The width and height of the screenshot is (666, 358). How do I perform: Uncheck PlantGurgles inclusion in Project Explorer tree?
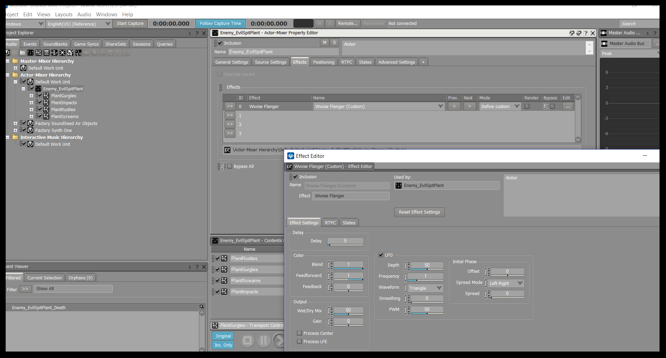tap(40, 95)
